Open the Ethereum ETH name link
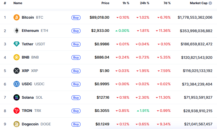 coord(30,31)
